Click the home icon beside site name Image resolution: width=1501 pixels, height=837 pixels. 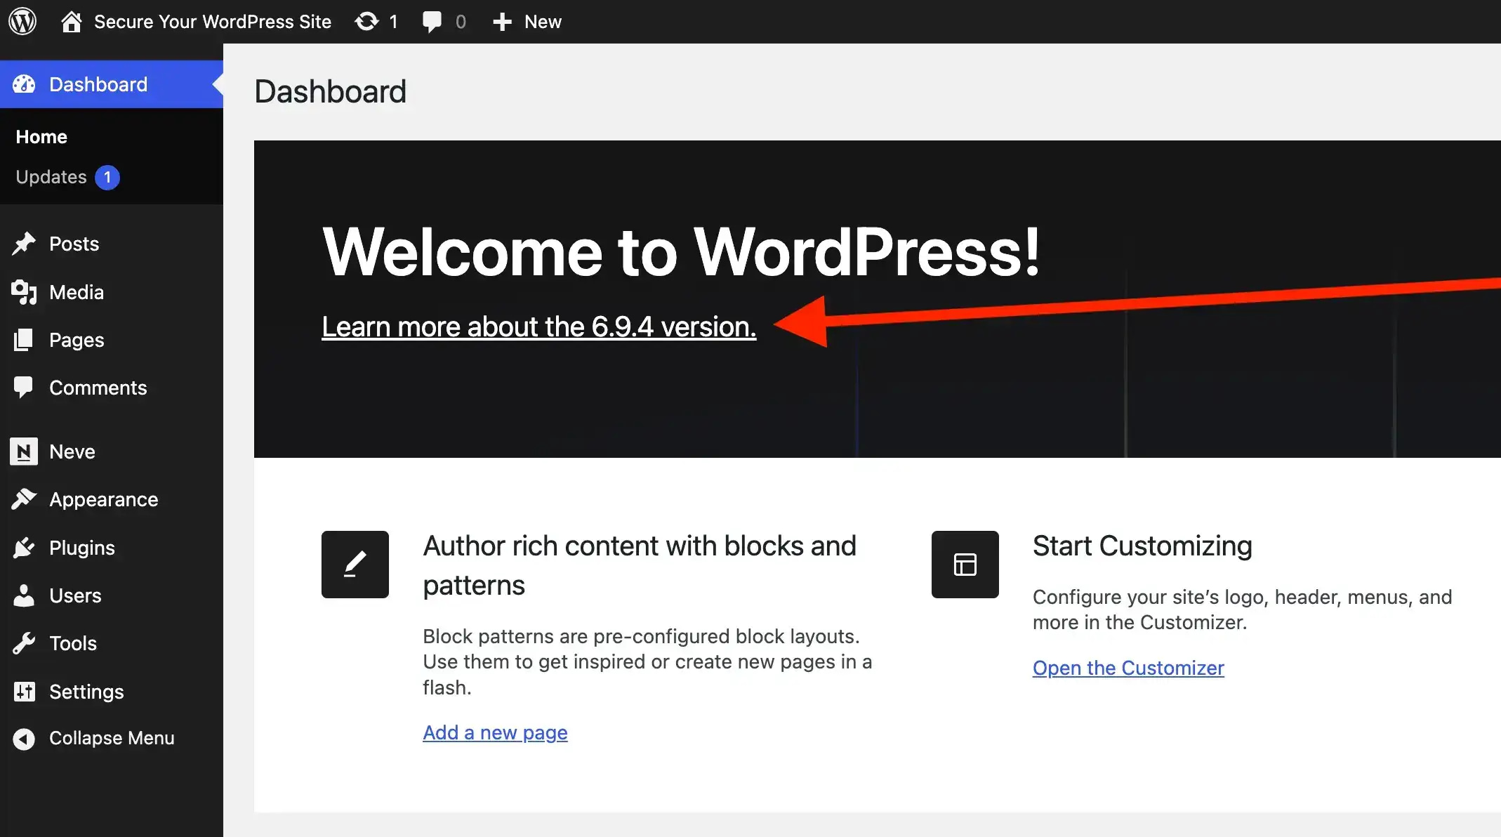click(x=71, y=22)
